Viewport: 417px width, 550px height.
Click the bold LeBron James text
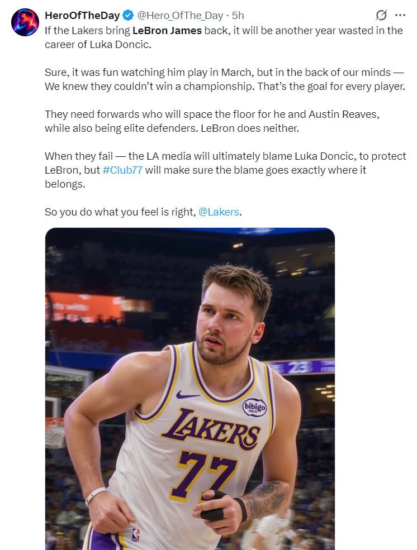pos(167,31)
